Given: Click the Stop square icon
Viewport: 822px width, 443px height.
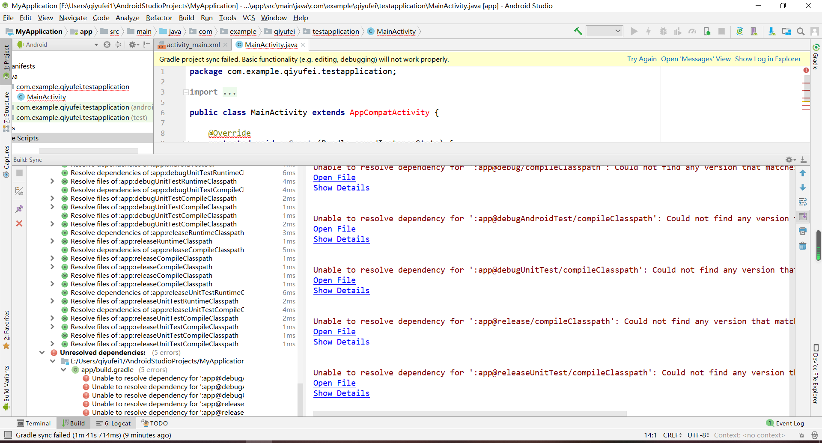Looking at the screenshot, I should click(721, 31).
